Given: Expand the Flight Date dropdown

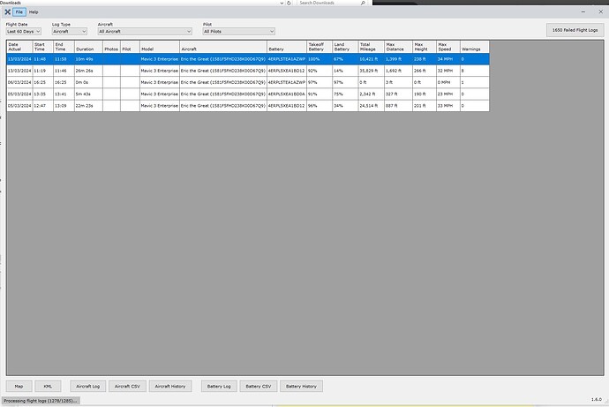Looking at the screenshot, I should tap(24, 31).
